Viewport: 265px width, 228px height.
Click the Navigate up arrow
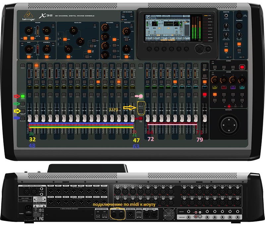[x=229, y=119]
